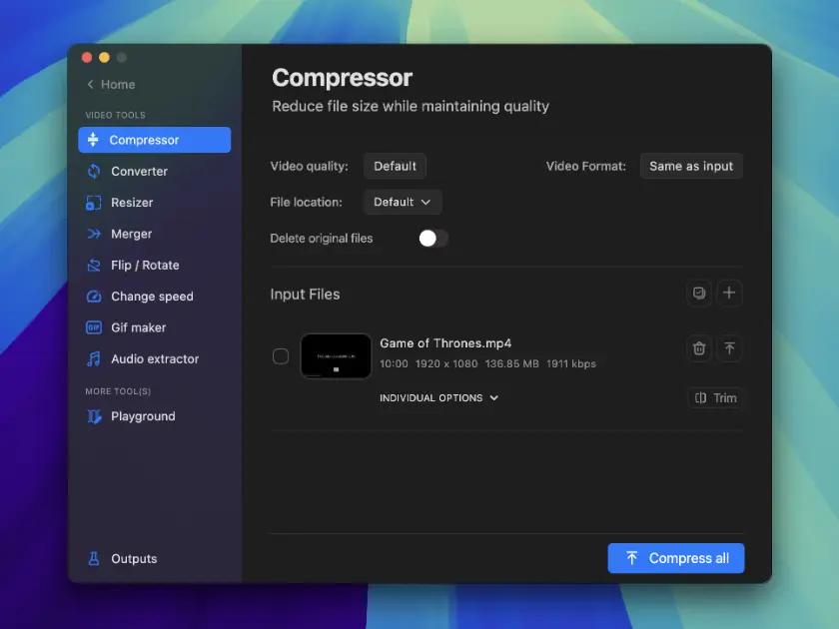Click the Game of Thrones video thumbnail
The image size is (839, 629).
[336, 356]
